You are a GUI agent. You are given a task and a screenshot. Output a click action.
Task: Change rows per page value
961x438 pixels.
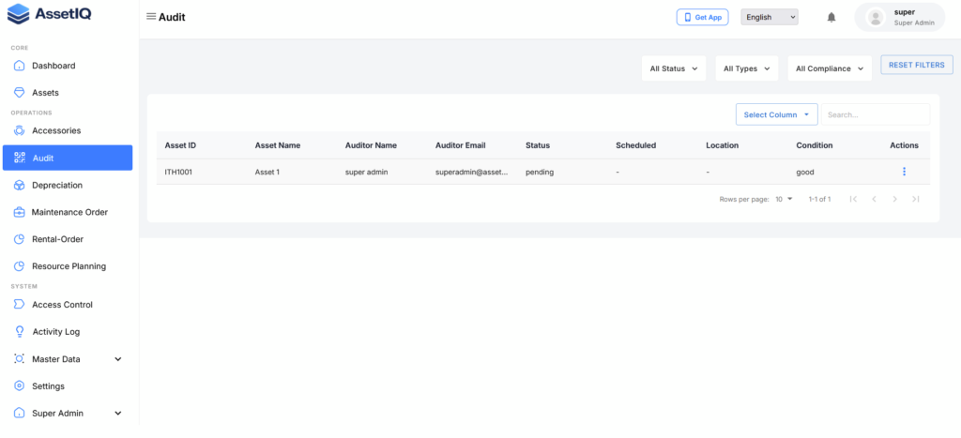784,199
